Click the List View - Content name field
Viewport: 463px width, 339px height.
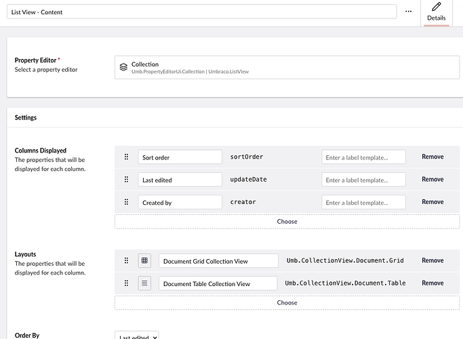coord(201,12)
